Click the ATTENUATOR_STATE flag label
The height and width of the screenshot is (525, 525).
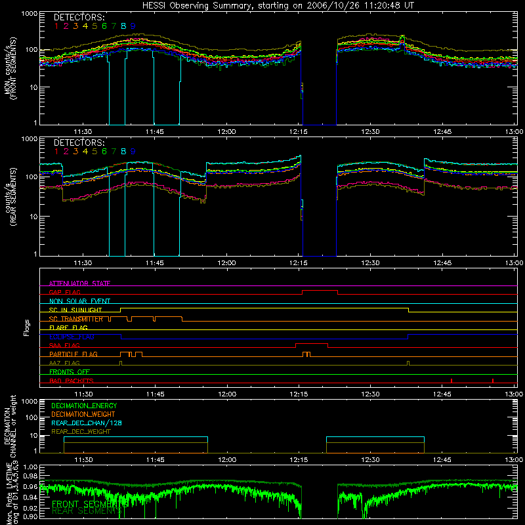point(79,283)
